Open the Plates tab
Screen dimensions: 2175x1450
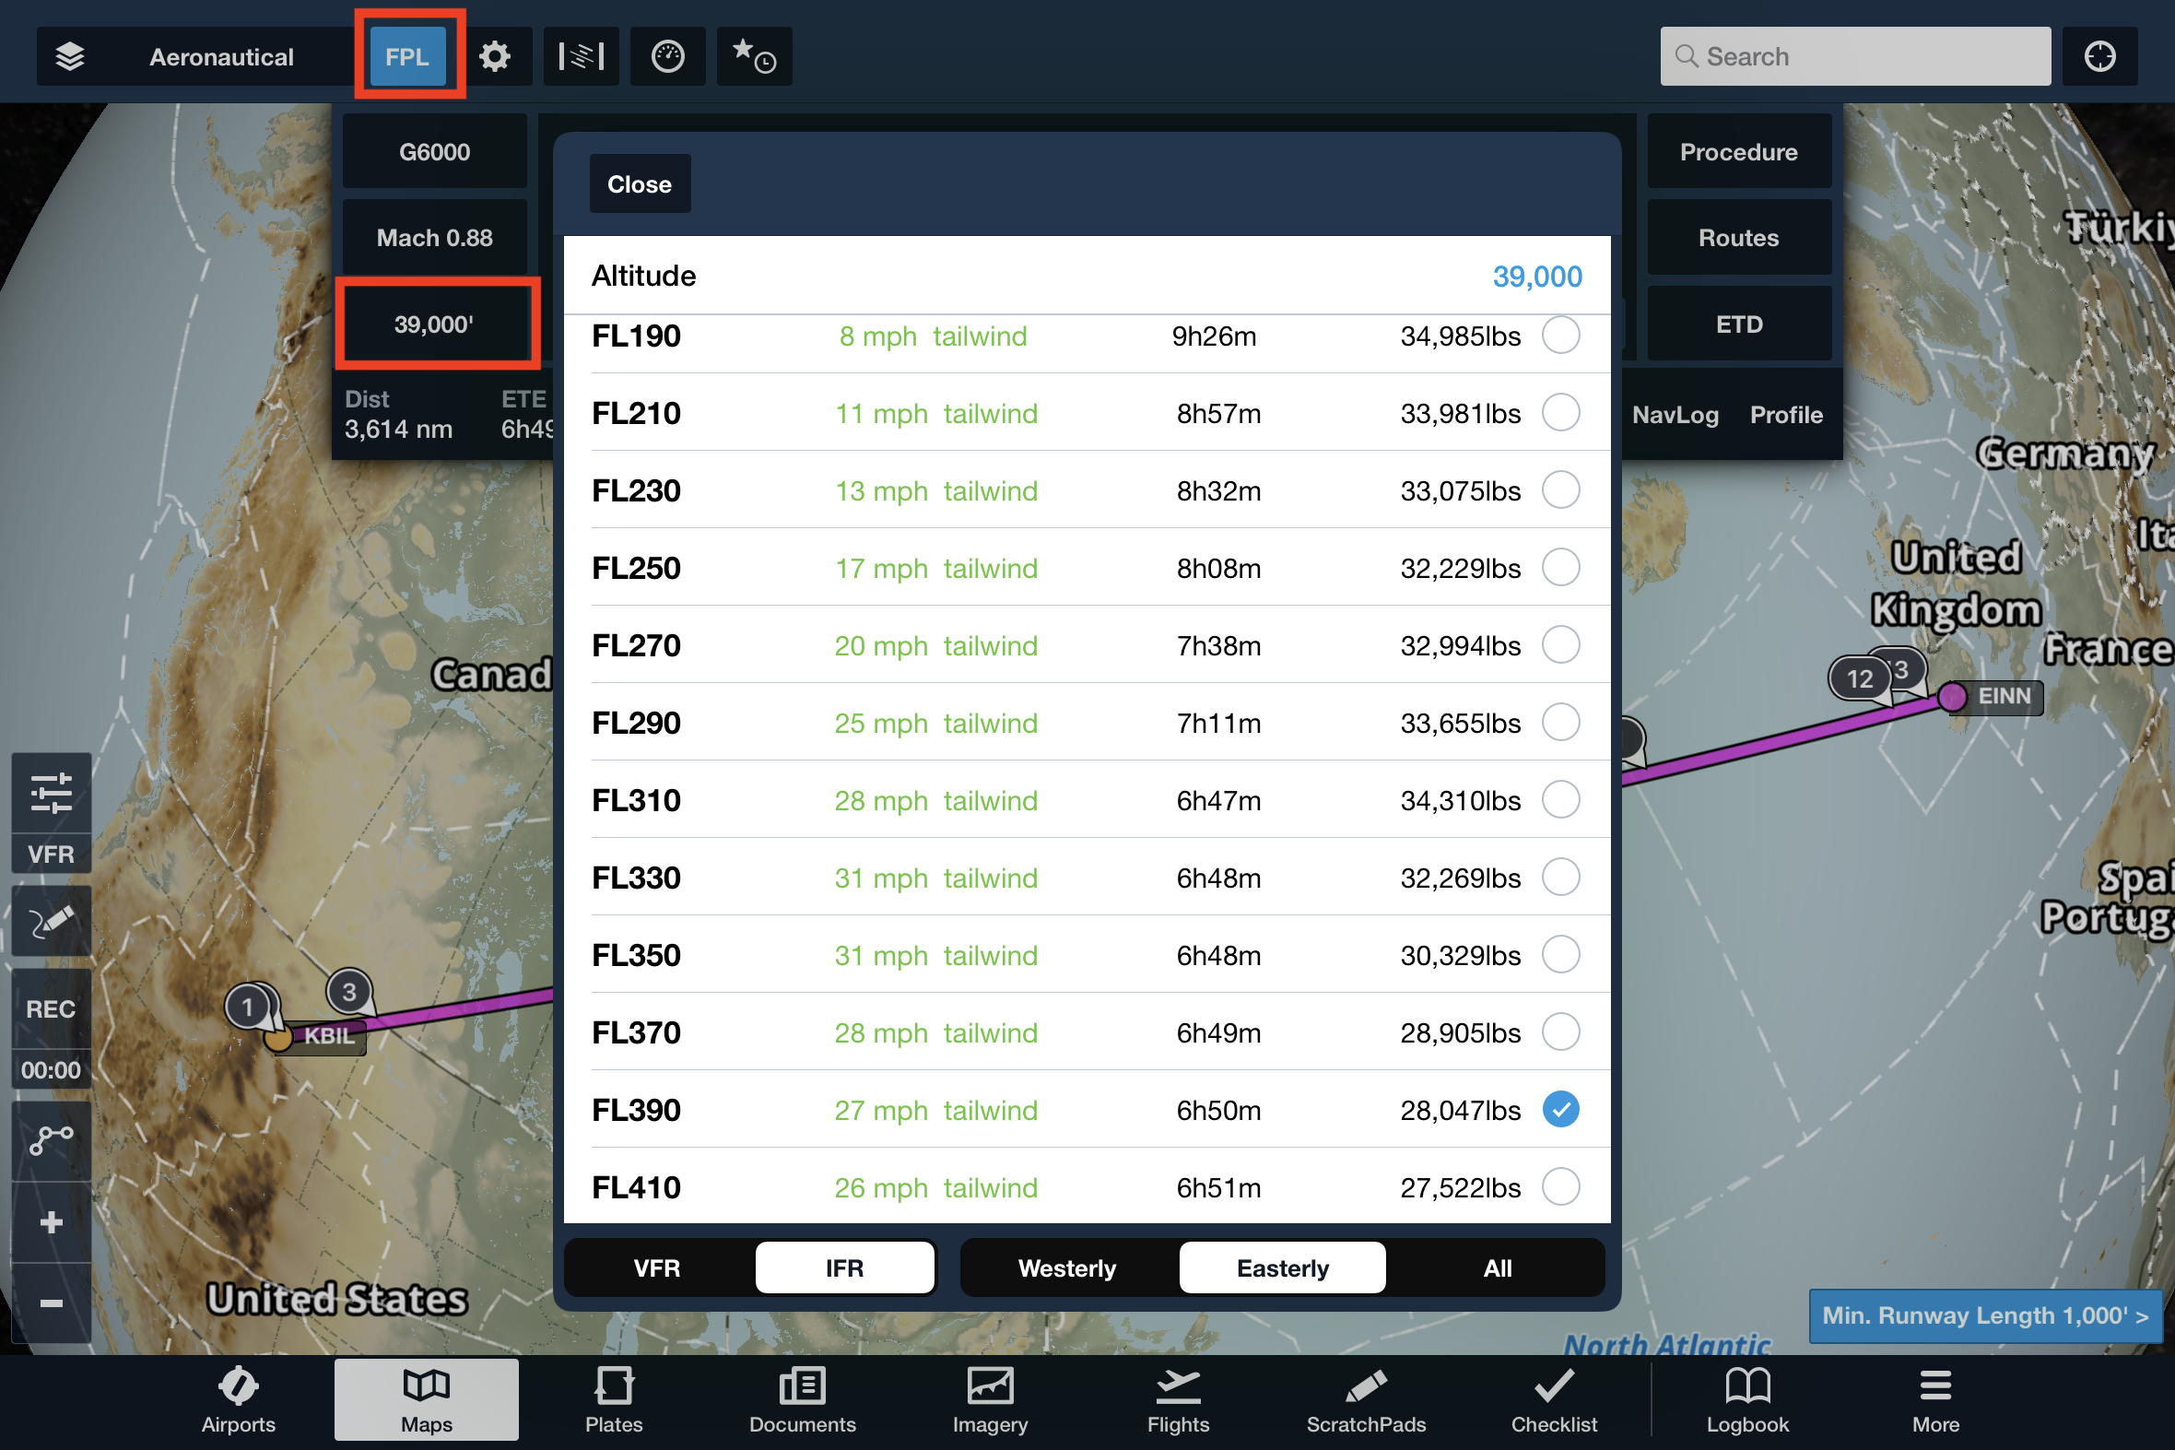point(614,1400)
